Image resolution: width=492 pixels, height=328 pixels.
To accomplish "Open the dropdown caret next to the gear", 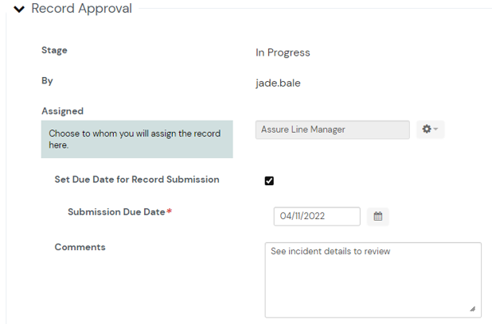I will click(436, 129).
